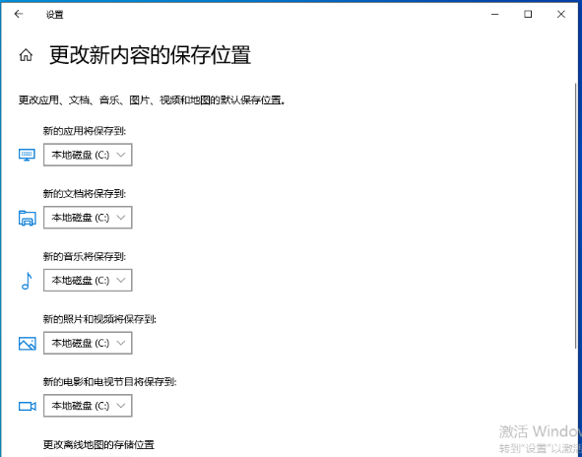Go to Settings home via house icon
The width and height of the screenshot is (582, 457).
26,55
